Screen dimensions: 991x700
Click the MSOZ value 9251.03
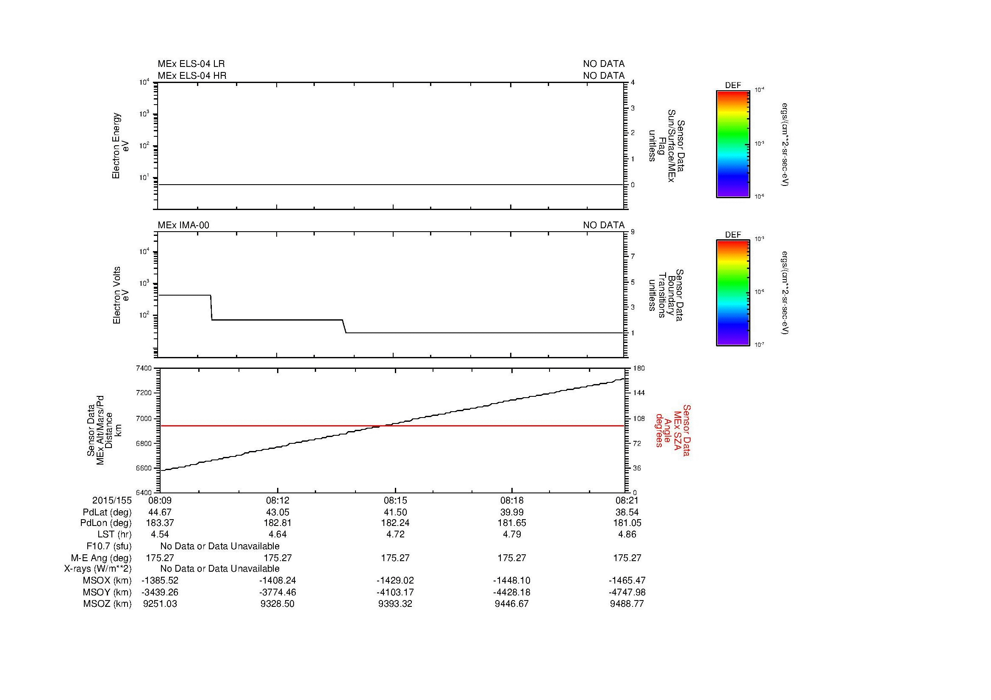(160, 604)
